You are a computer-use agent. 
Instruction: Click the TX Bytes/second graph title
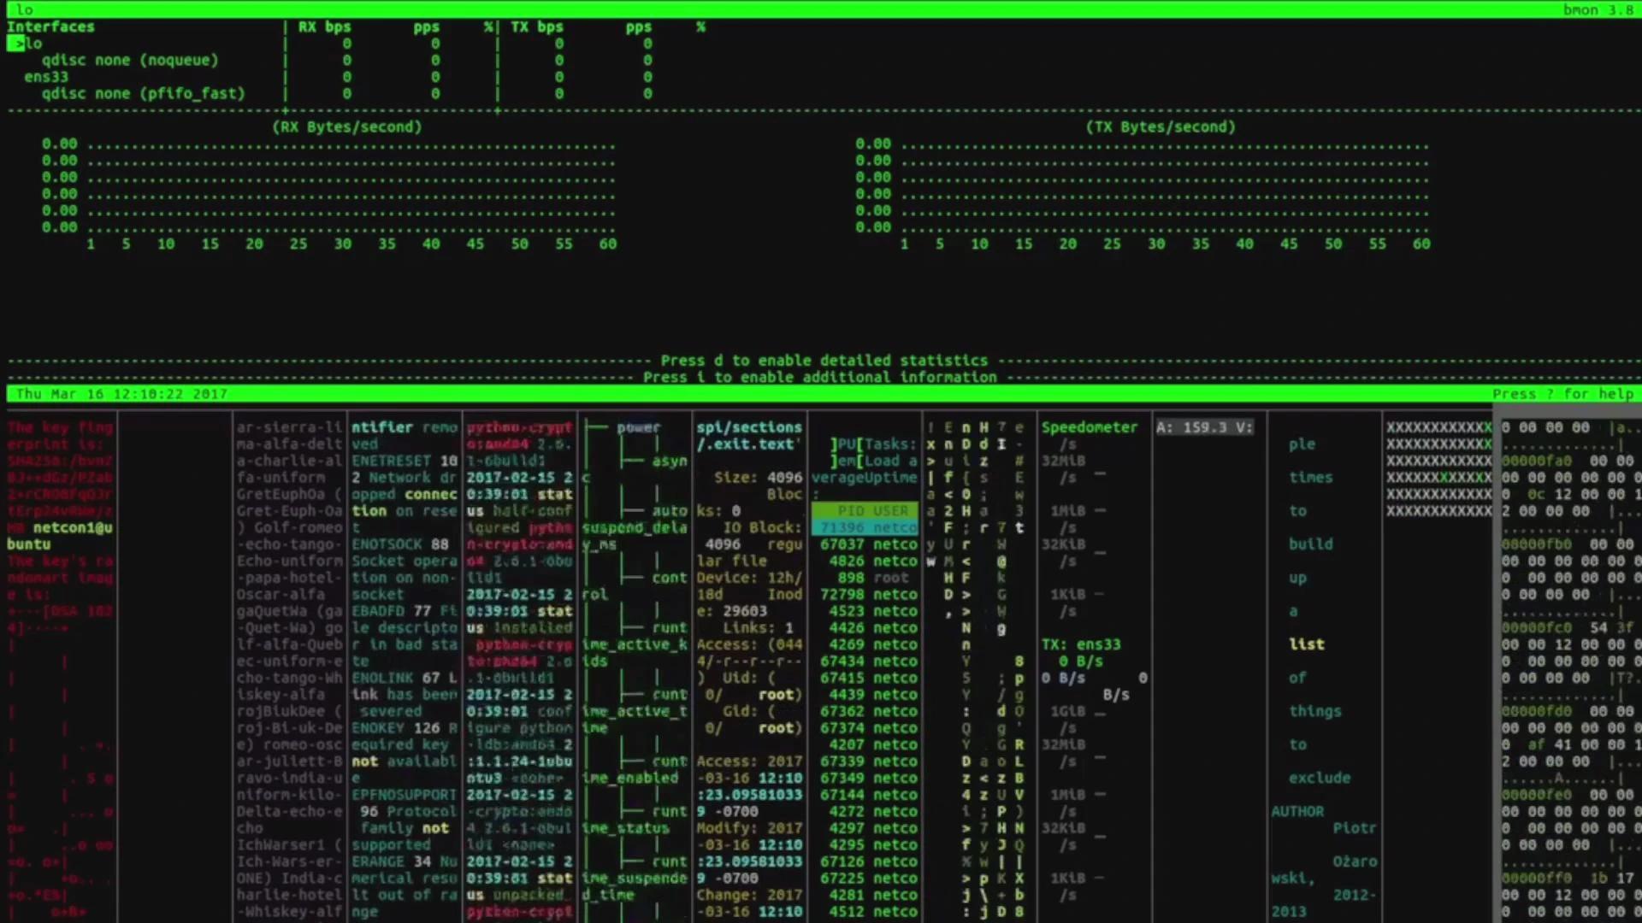[x=1161, y=127]
